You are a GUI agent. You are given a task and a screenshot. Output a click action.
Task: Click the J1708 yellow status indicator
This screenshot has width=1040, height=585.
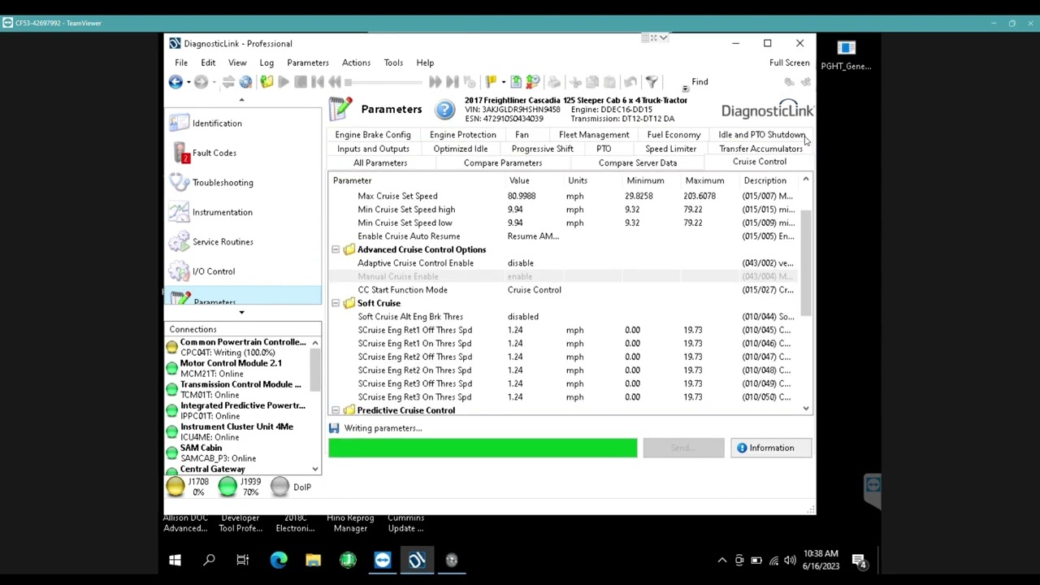pyautogui.click(x=175, y=487)
